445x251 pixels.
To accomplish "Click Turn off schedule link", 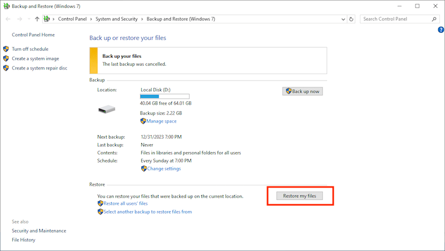I will click(x=30, y=49).
